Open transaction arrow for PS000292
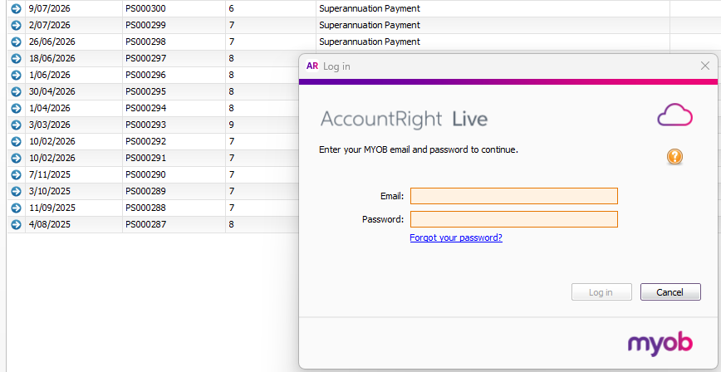 coord(16,141)
